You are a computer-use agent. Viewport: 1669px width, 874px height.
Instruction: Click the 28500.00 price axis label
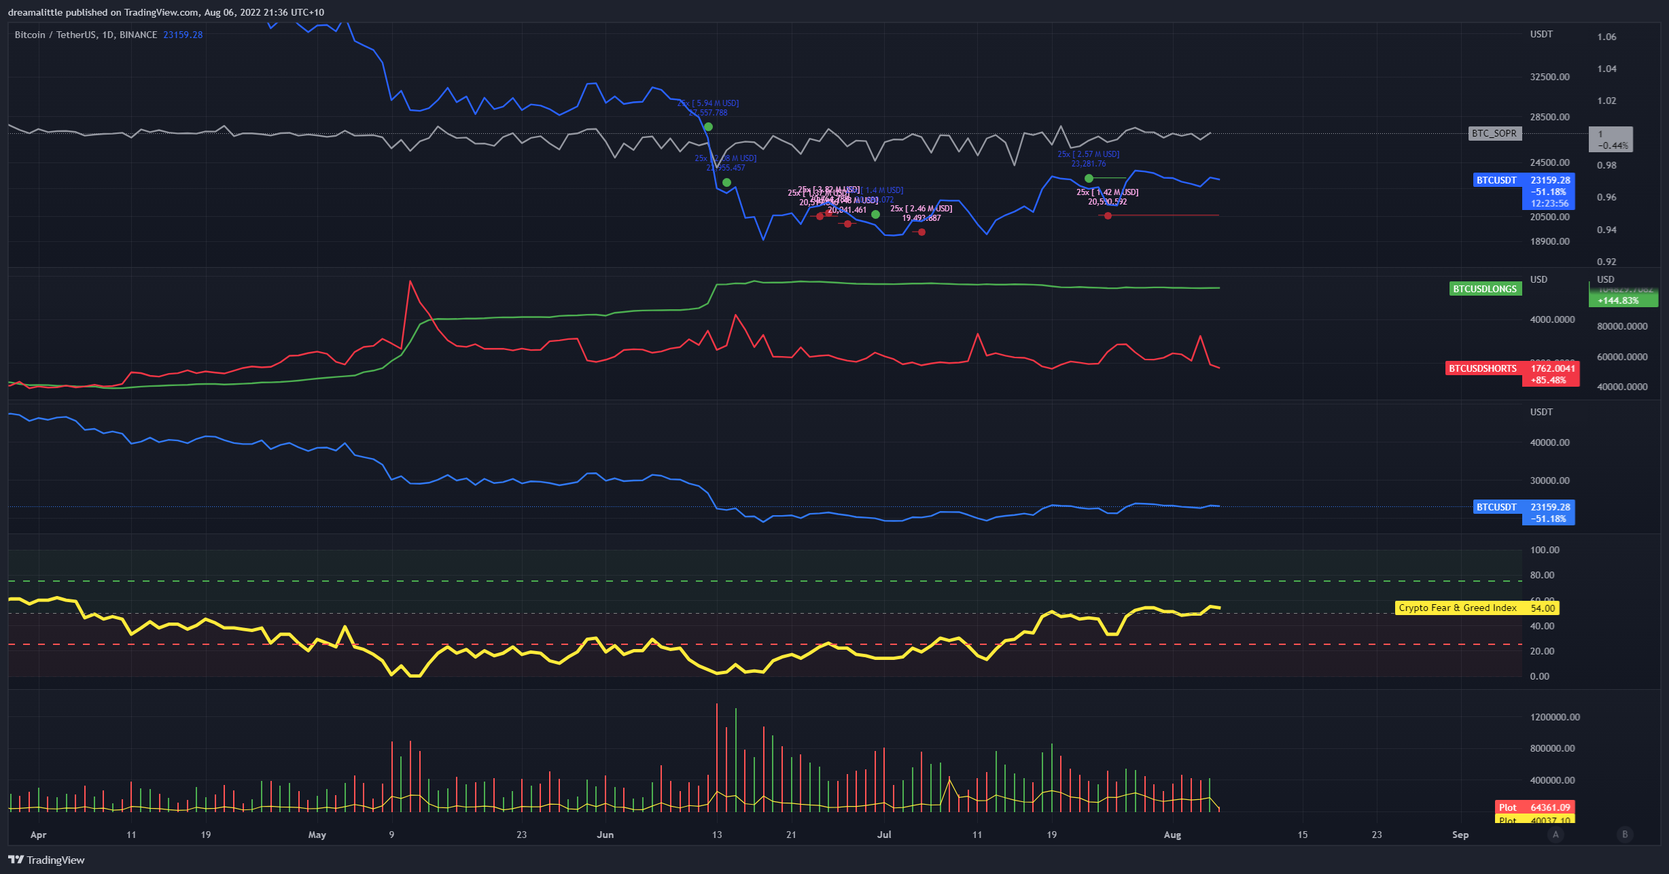pos(1549,117)
